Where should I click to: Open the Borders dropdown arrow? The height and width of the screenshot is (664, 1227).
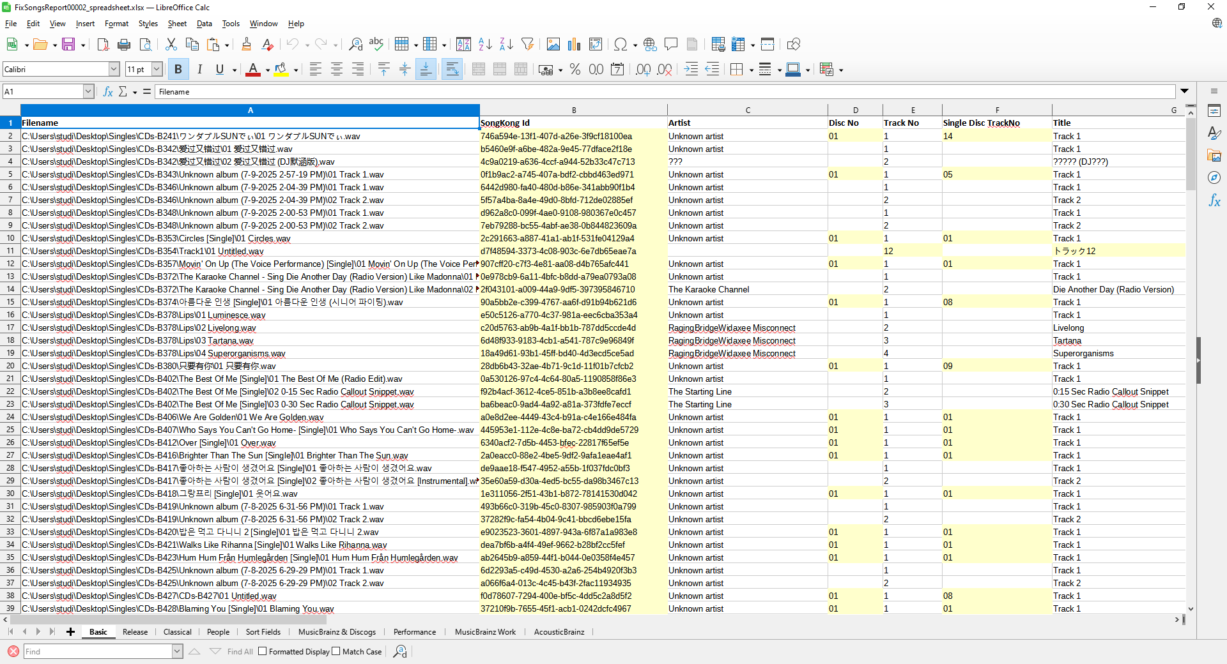pyautogui.click(x=751, y=70)
